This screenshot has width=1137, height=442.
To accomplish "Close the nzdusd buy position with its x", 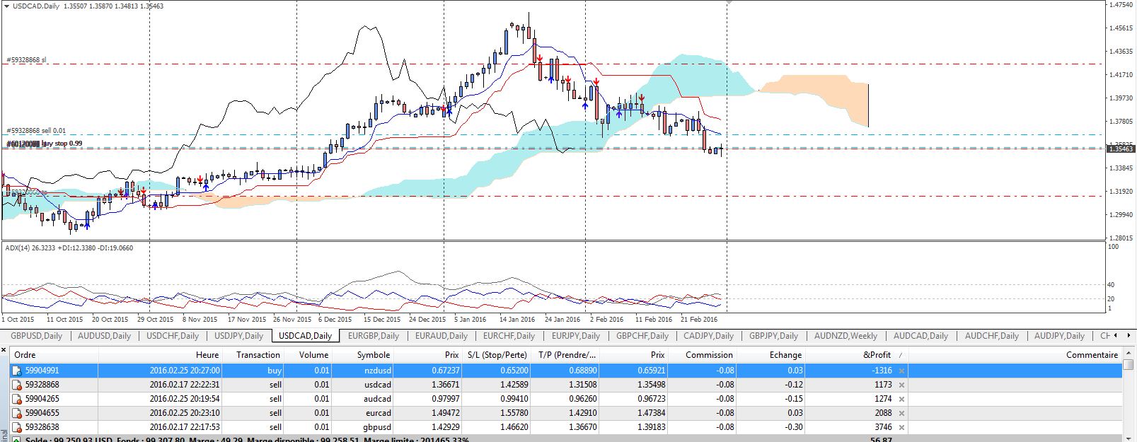I will (x=901, y=371).
